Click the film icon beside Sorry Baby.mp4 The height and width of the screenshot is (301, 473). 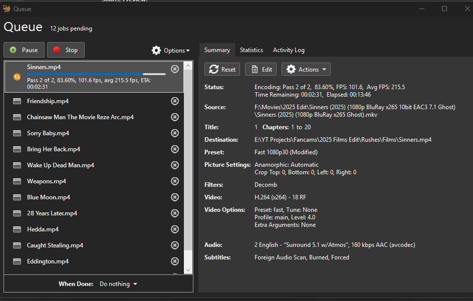(17, 133)
